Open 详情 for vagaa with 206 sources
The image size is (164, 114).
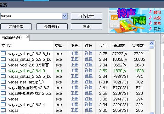pyautogui.click(x=88, y=110)
